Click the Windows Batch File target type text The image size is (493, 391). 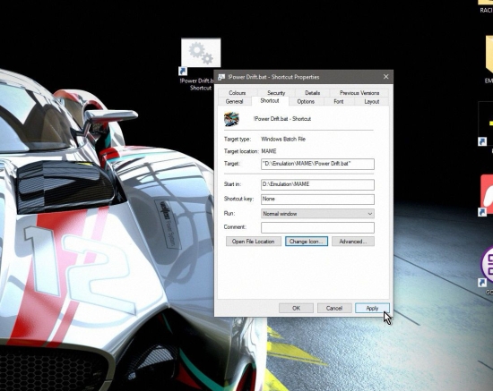pyautogui.click(x=283, y=139)
